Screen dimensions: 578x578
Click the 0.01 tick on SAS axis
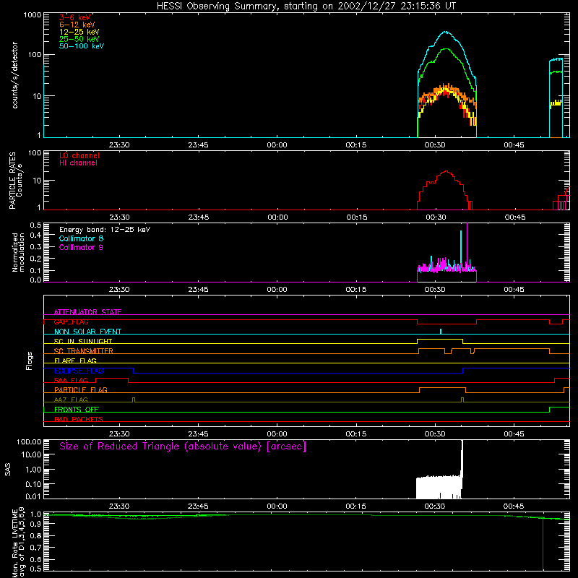coord(33,496)
